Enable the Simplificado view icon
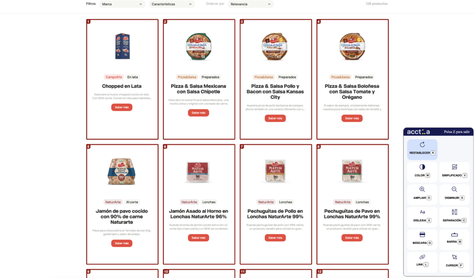 [454, 167]
